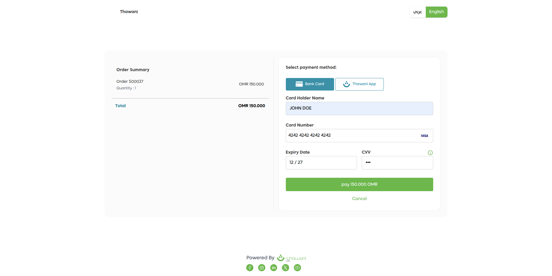This screenshot has height=276, width=552.
Task: Open the LinkedIn social link
Action: tap(274, 268)
